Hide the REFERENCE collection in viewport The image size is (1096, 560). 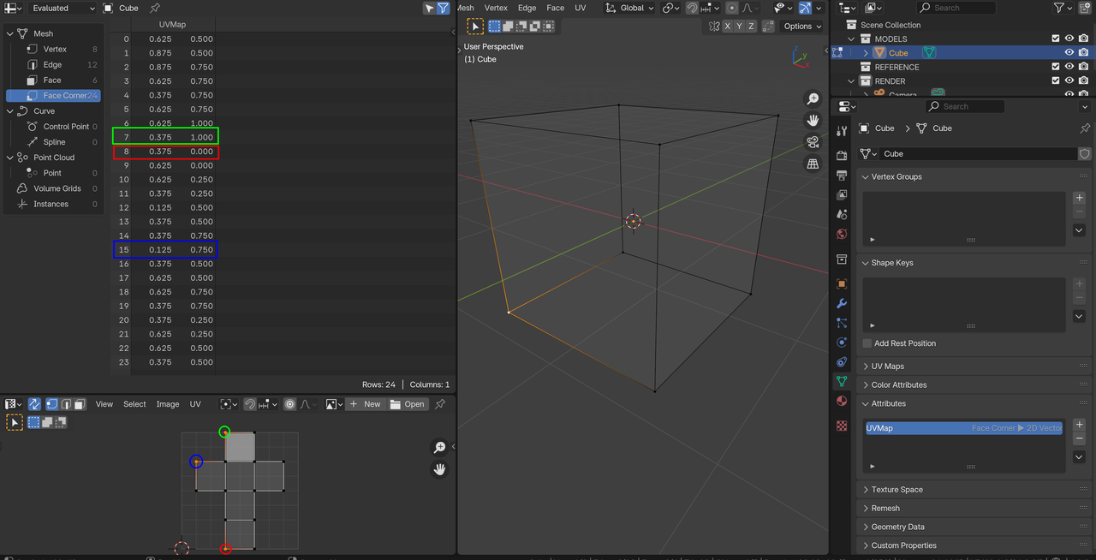1069,67
